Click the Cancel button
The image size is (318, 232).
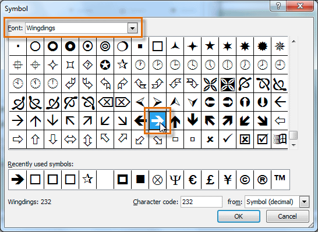pos(287,216)
